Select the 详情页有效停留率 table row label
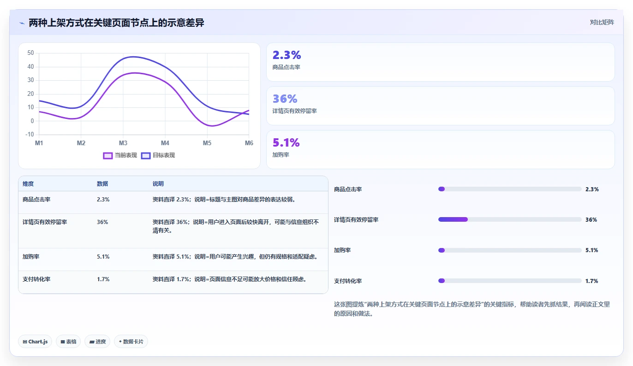Viewport: 633px width, 366px height. [45, 222]
